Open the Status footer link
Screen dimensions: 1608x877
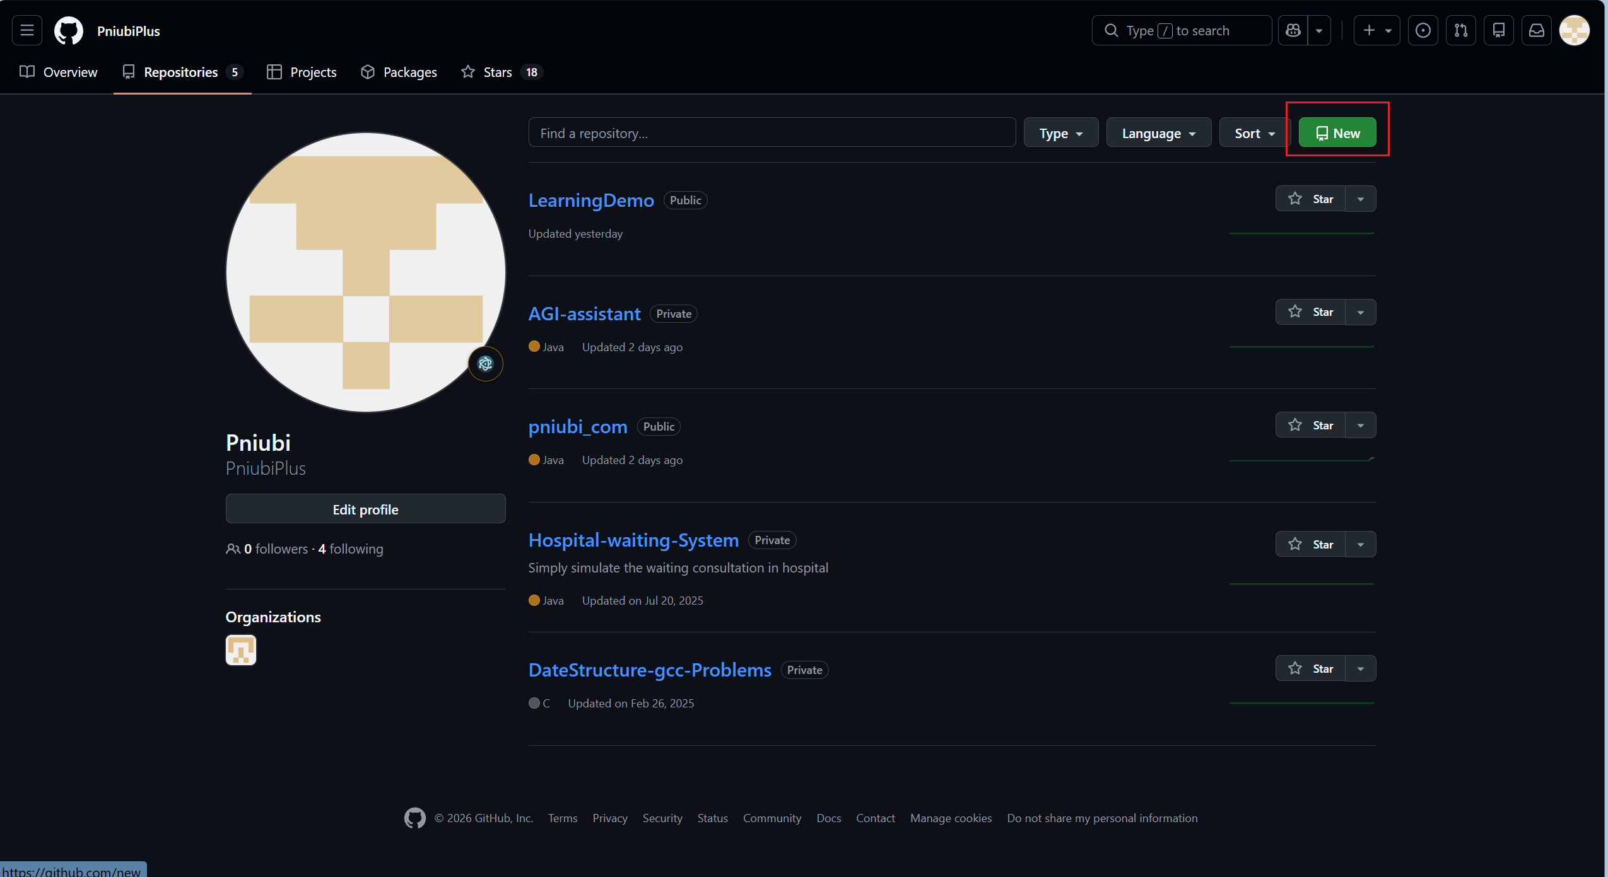(x=712, y=818)
